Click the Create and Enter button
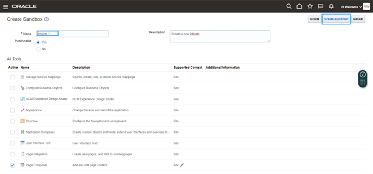Screen dimensions: 373x174 pyautogui.click(x=336, y=19)
